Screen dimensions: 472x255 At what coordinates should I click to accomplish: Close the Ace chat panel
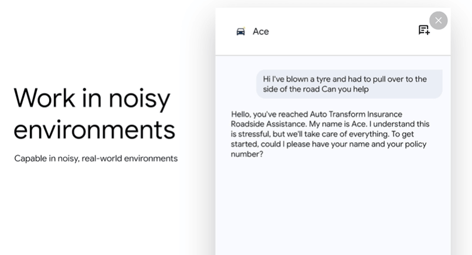(438, 20)
